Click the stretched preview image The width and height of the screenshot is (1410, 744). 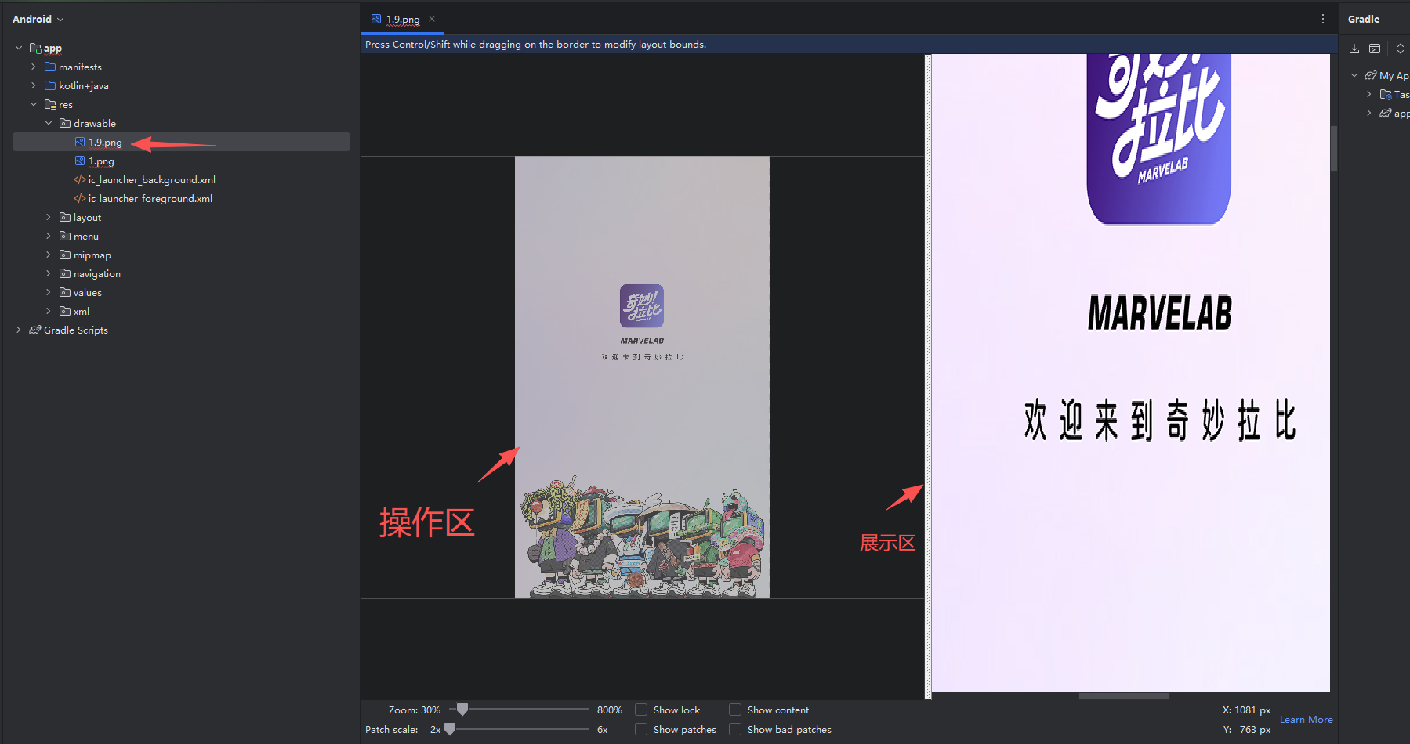1130,373
